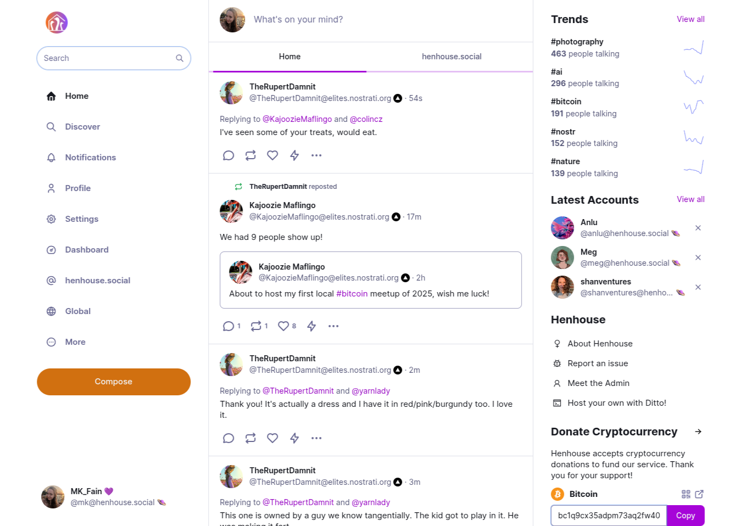Repost the 'would eat' reply post
743x526 pixels.
coord(250,155)
